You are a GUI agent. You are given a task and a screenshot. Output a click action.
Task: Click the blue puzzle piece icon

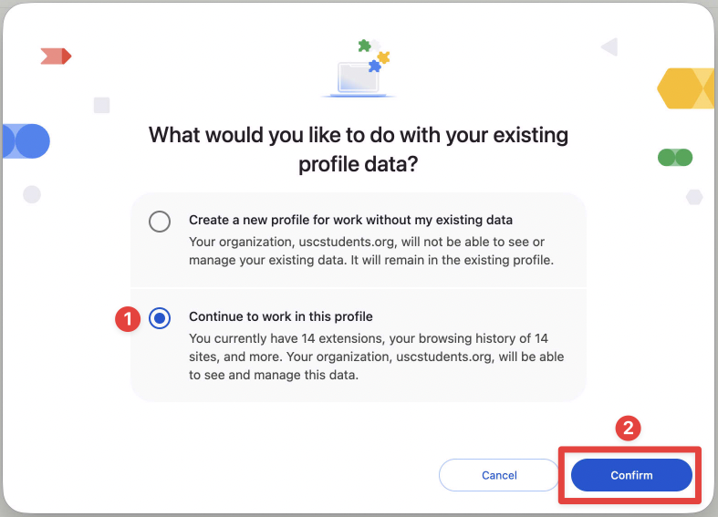point(374,67)
